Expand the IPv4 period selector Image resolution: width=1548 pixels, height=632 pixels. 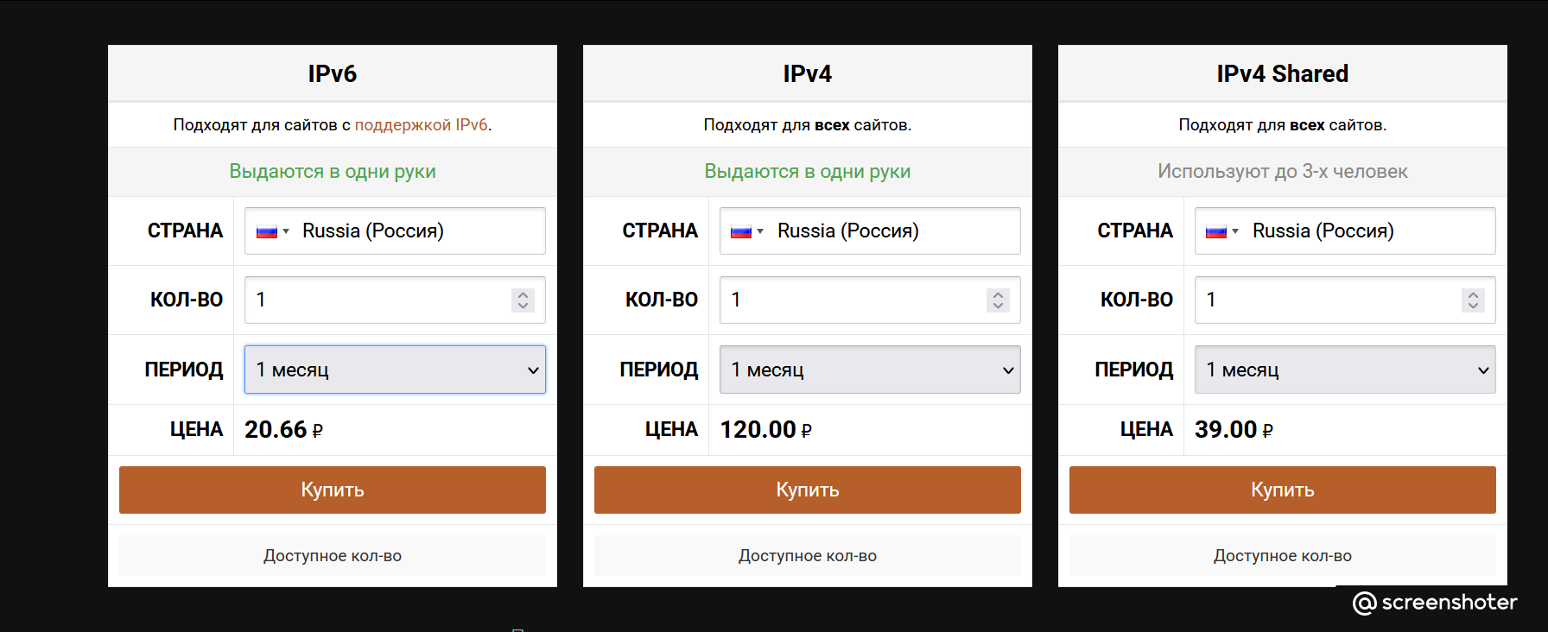[x=870, y=370]
